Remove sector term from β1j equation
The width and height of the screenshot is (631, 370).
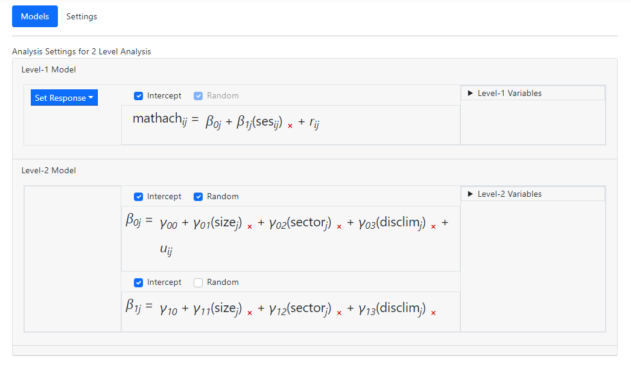click(339, 312)
